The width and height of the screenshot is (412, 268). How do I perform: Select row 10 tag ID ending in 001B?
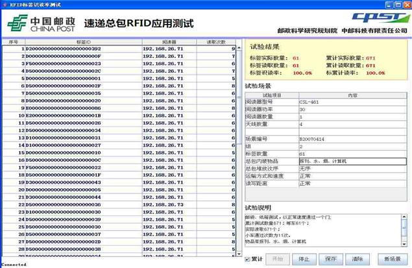pos(84,116)
